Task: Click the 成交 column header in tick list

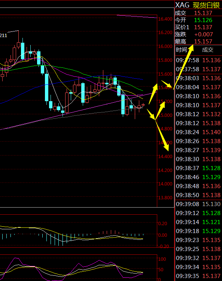Action: (208, 49)
